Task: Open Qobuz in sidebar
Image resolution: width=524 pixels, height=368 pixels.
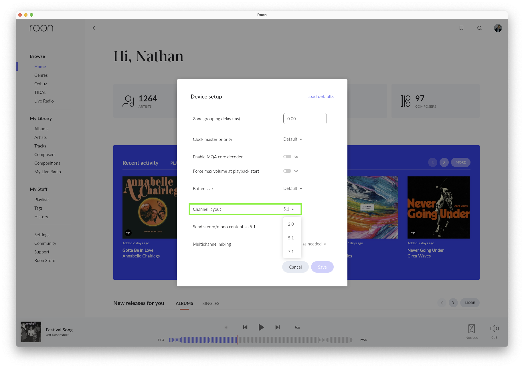Action: tap(41, 84)
